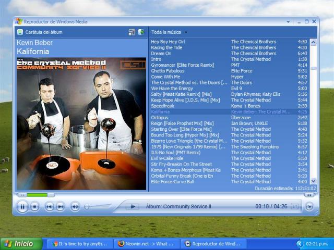Skip to the previous track
The height and width of the screenshot is (250, 334).
coord(50,206)
